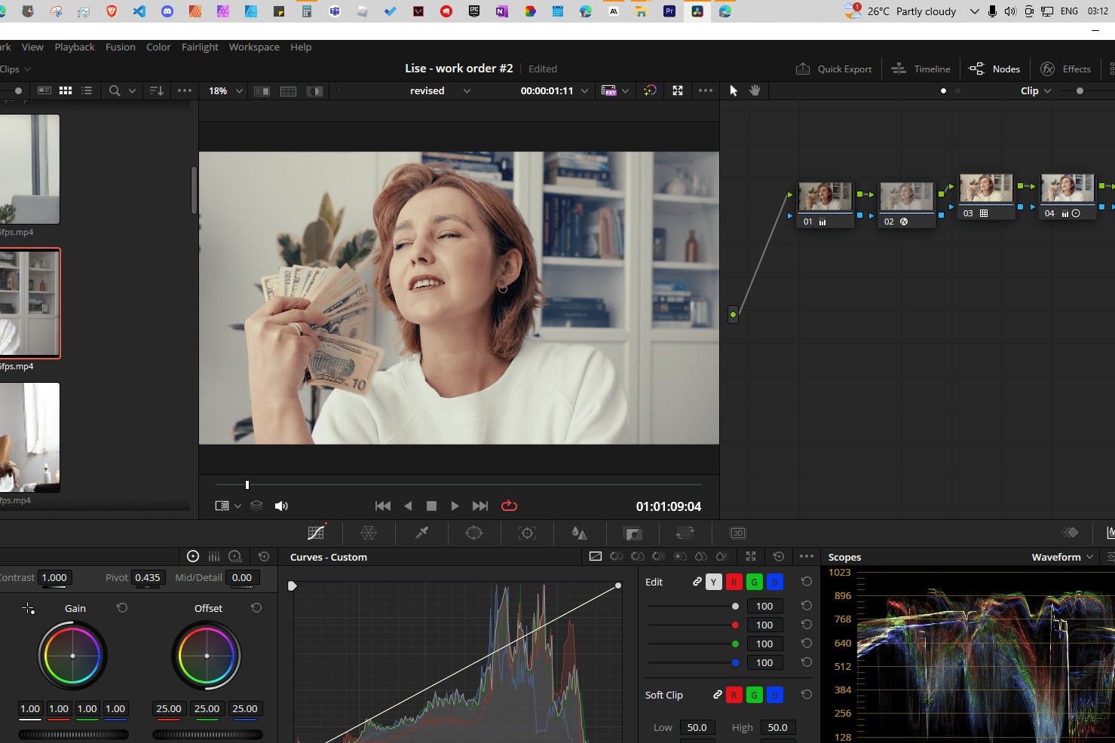Toggle the red channel button in Soft Clip

[x=734, y=695]
